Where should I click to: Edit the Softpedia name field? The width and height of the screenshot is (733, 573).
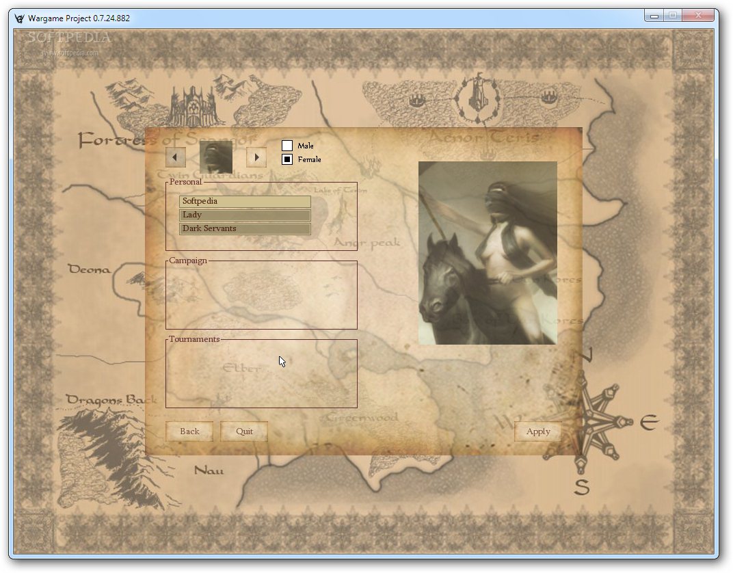click(245, 202)
